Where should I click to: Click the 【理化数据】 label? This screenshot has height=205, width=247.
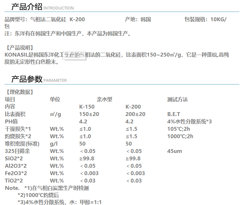(x=19, y=92)
